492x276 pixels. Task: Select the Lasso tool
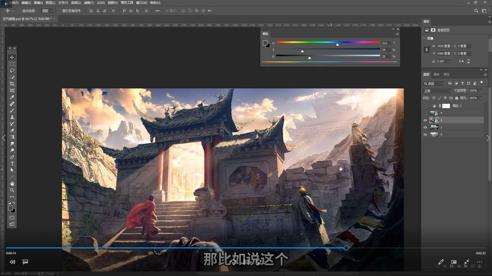click(12, 71)
